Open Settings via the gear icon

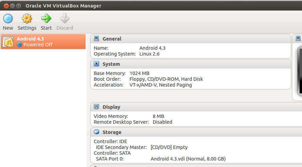[27, 18]
